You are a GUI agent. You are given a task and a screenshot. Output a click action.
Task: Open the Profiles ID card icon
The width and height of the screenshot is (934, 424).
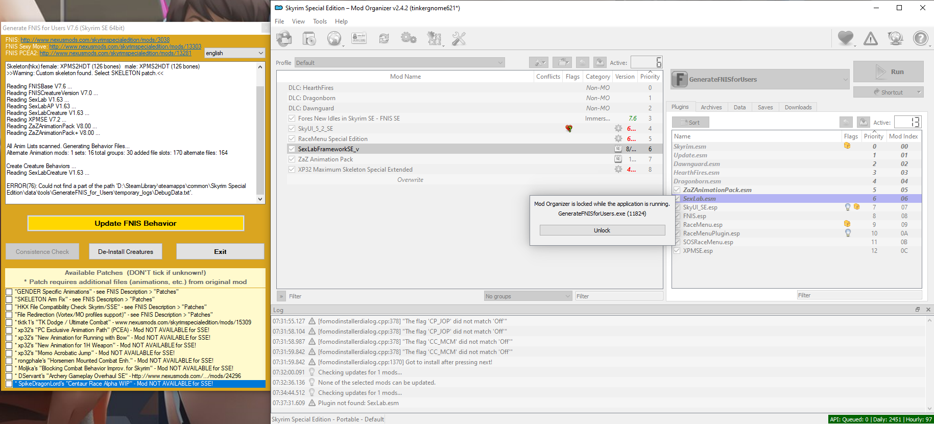[x=359, y=38]
